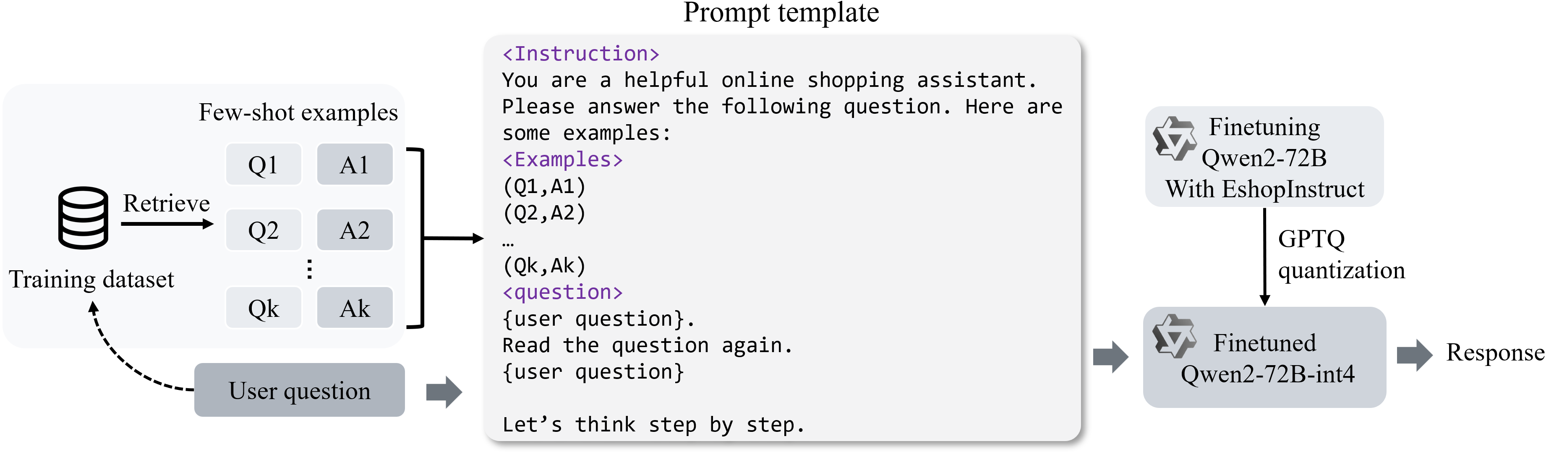This screenshot has width=1546, height=452.
Task: Click the Q2 box
Action: click(x=264, y=230)
